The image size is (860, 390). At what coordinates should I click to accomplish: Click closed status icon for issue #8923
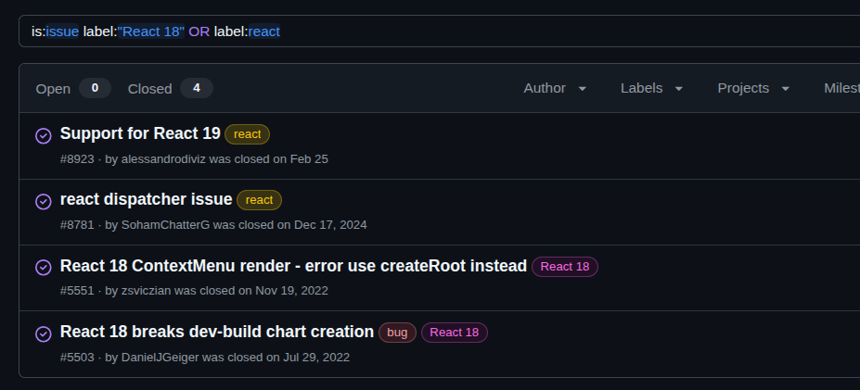click(43, 135)
